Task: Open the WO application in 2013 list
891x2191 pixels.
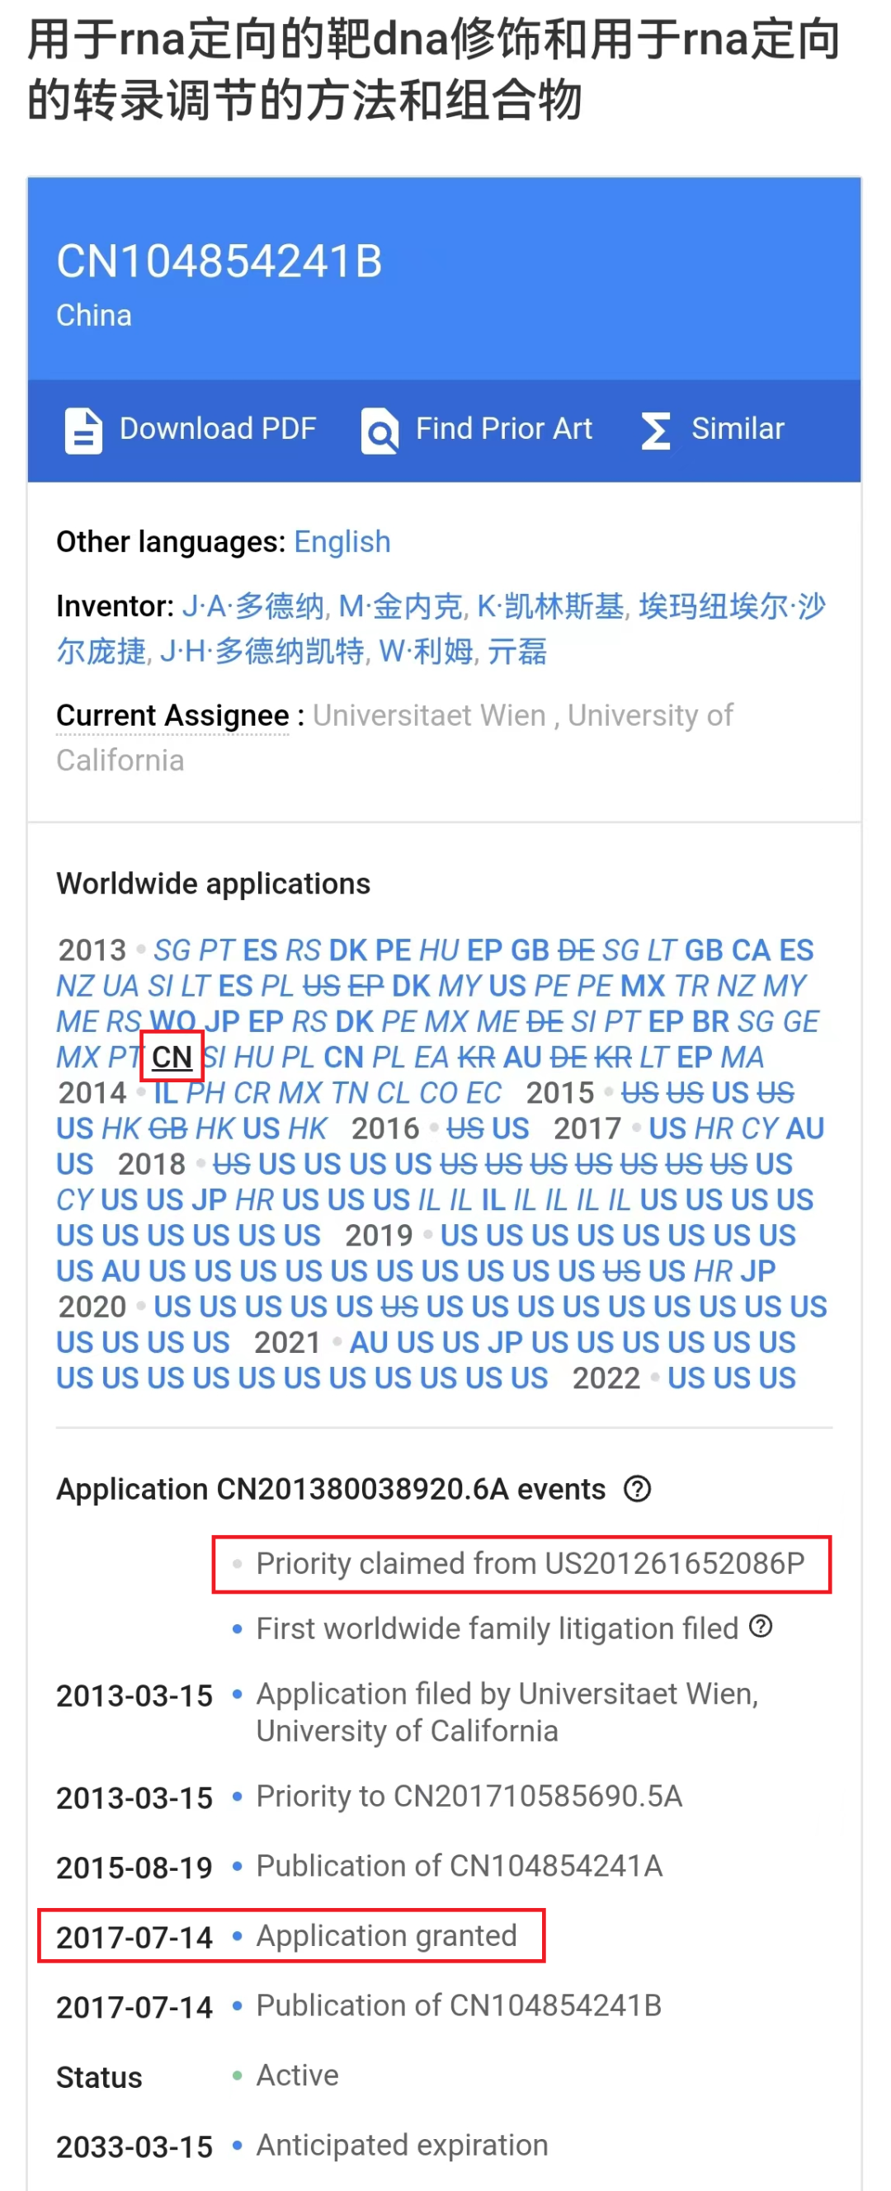Action: (x=172, y=1021)
